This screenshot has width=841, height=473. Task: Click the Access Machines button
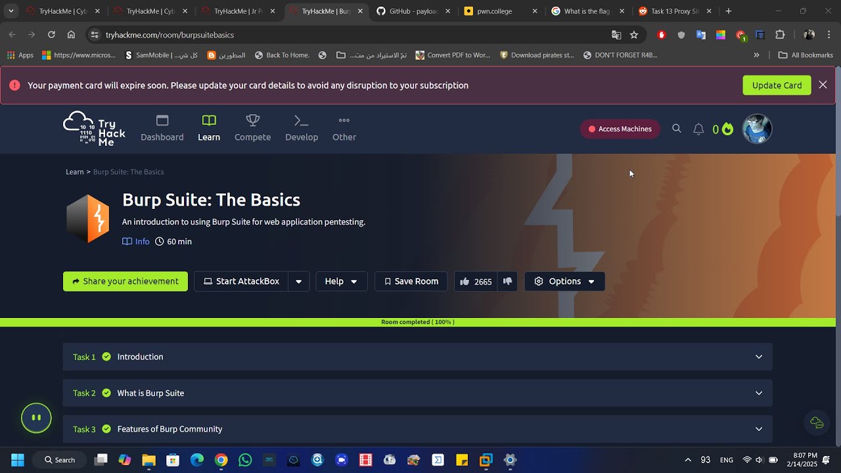click(620, 129)
